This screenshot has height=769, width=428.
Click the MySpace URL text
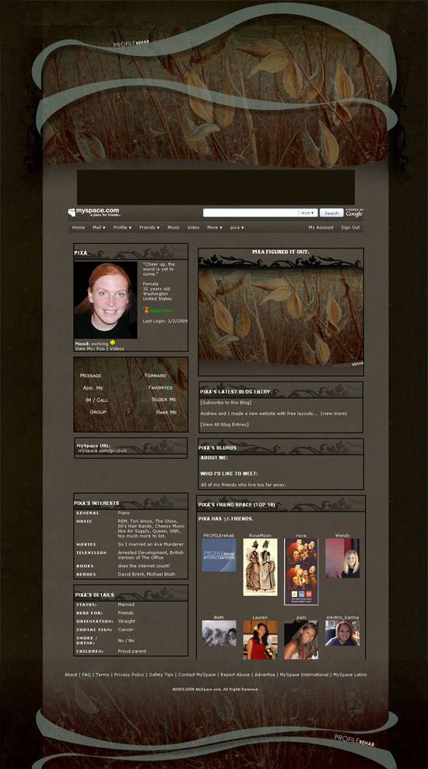[x=102, y=450]
